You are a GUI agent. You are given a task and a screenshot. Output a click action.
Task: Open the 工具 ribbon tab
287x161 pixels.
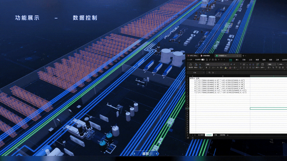point(277,60)
